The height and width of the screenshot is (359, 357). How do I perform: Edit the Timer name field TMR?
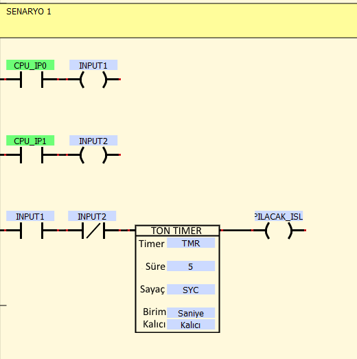click(191, 243)
